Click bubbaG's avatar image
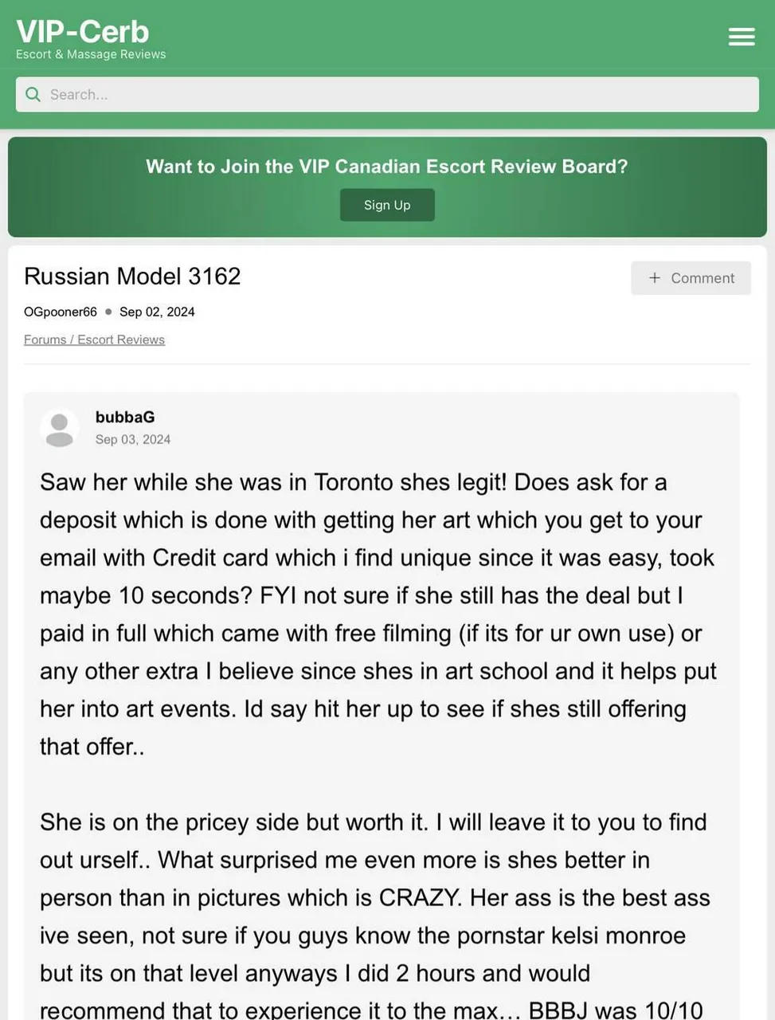 (x=59, y=427)
